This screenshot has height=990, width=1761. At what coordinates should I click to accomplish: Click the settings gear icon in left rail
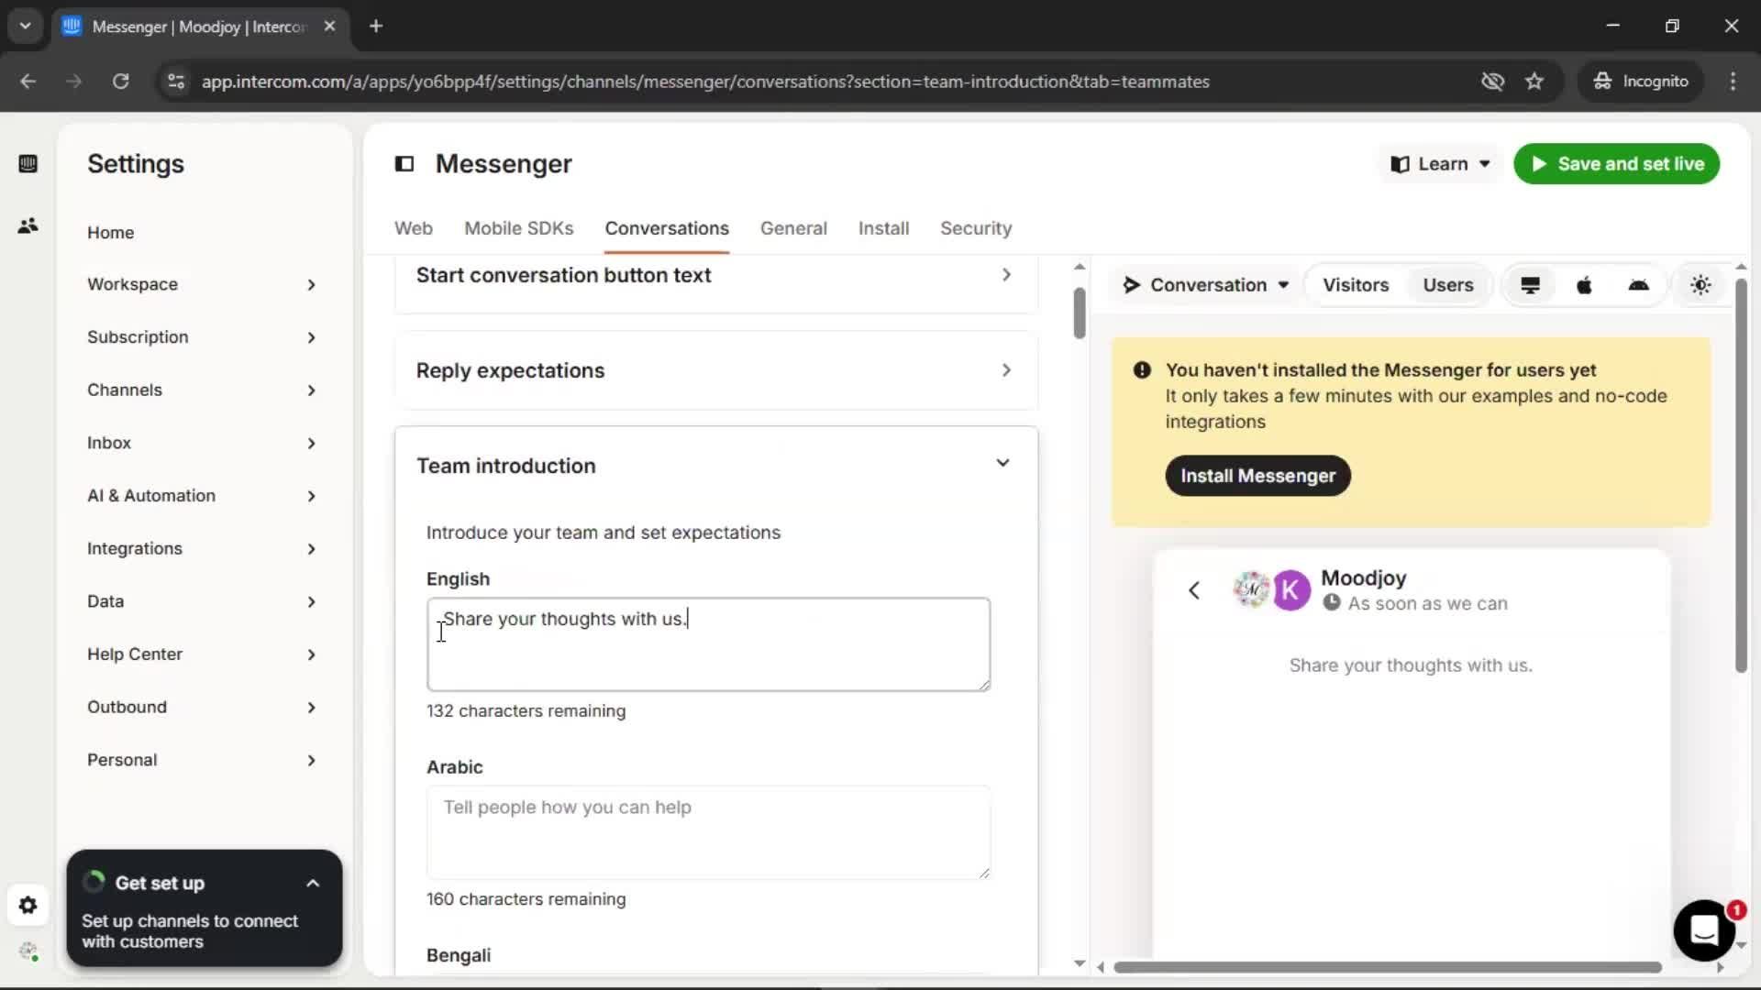pos(28,906)
